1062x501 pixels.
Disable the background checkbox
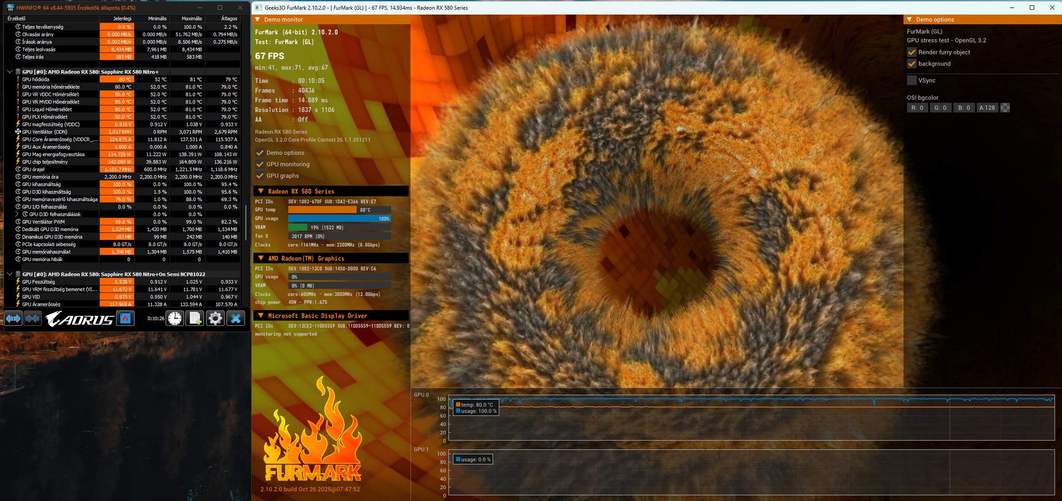[912, 64]
